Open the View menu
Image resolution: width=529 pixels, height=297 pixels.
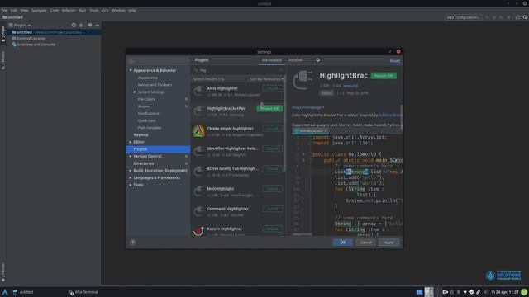24,11
